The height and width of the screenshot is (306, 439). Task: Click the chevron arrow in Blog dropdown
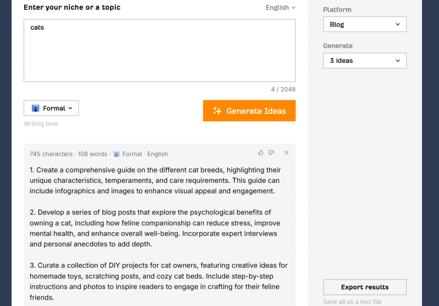[397, 24]
